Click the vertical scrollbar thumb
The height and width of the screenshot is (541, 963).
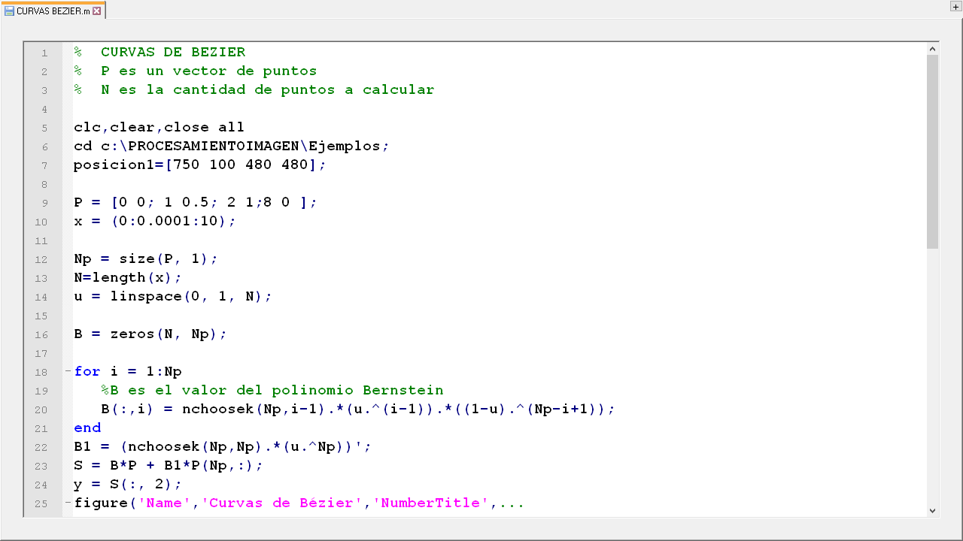pyautogui.click(x=933, y=150)
